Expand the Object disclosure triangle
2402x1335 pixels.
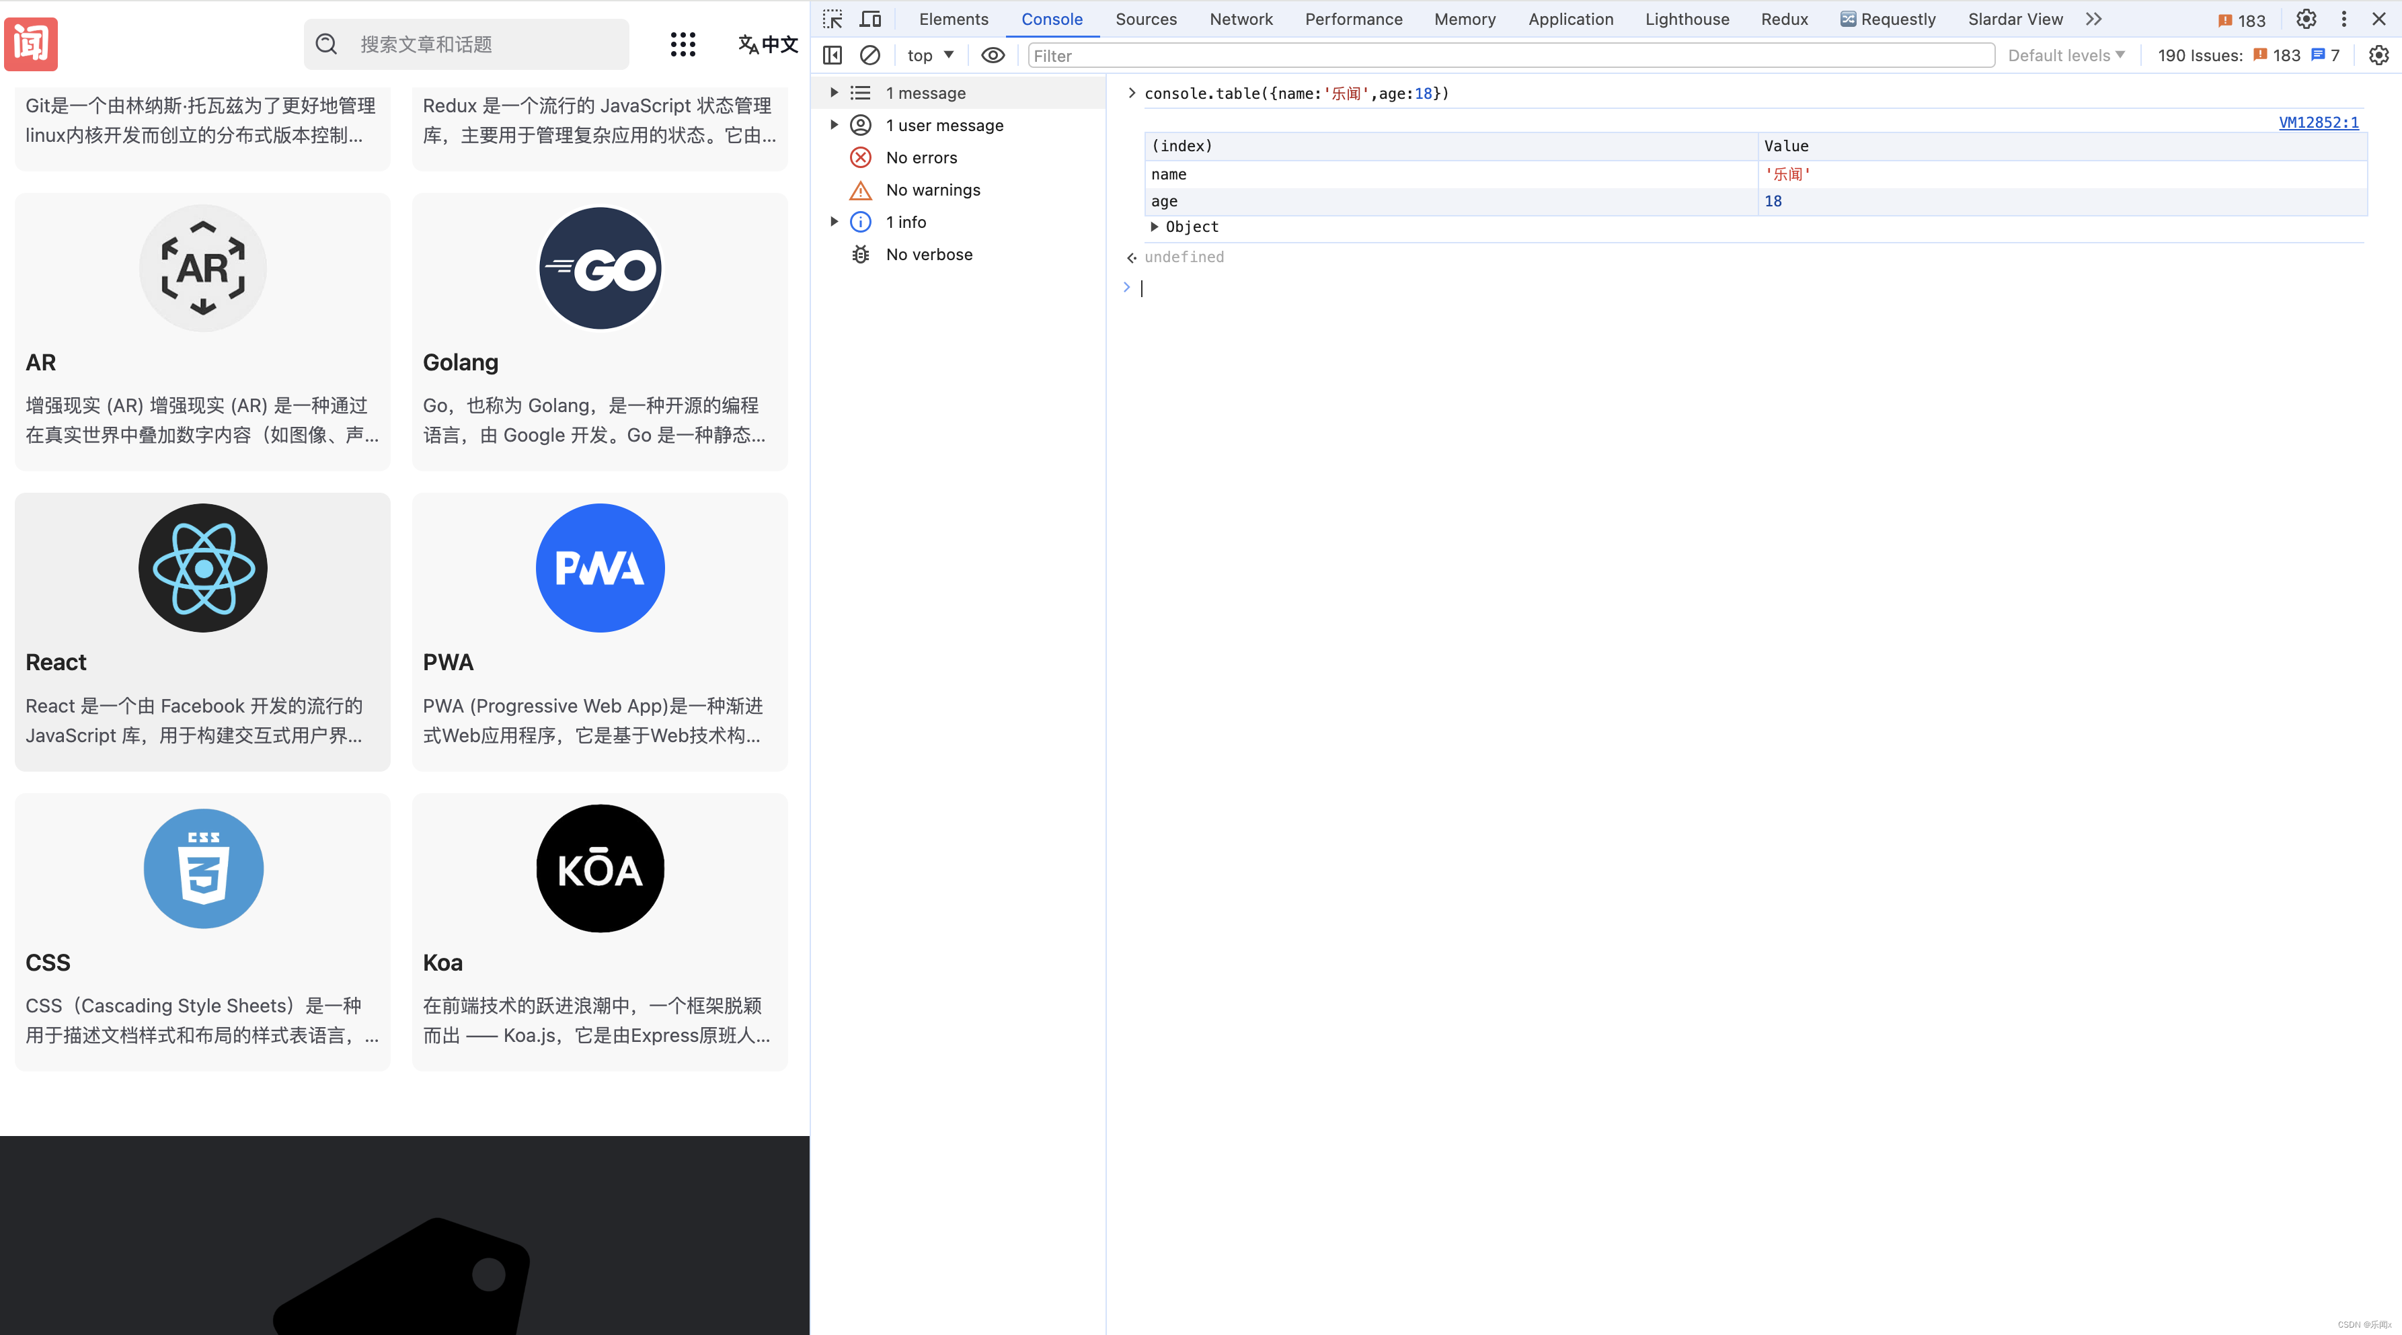[1155, 227]
